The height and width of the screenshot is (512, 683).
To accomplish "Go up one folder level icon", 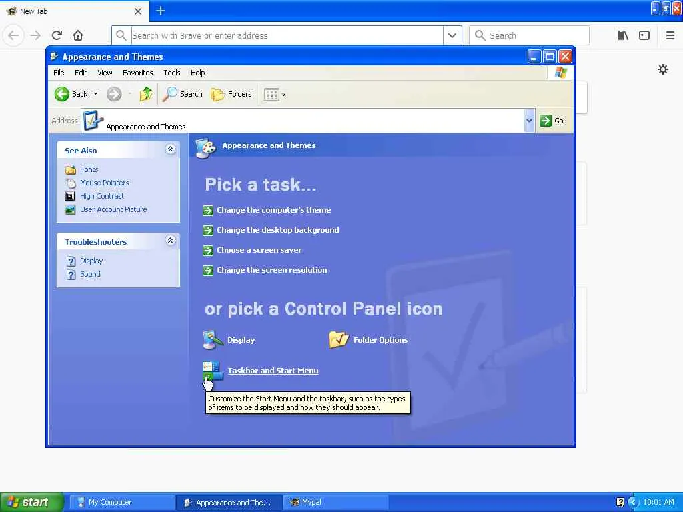I will tap(146, 94).
